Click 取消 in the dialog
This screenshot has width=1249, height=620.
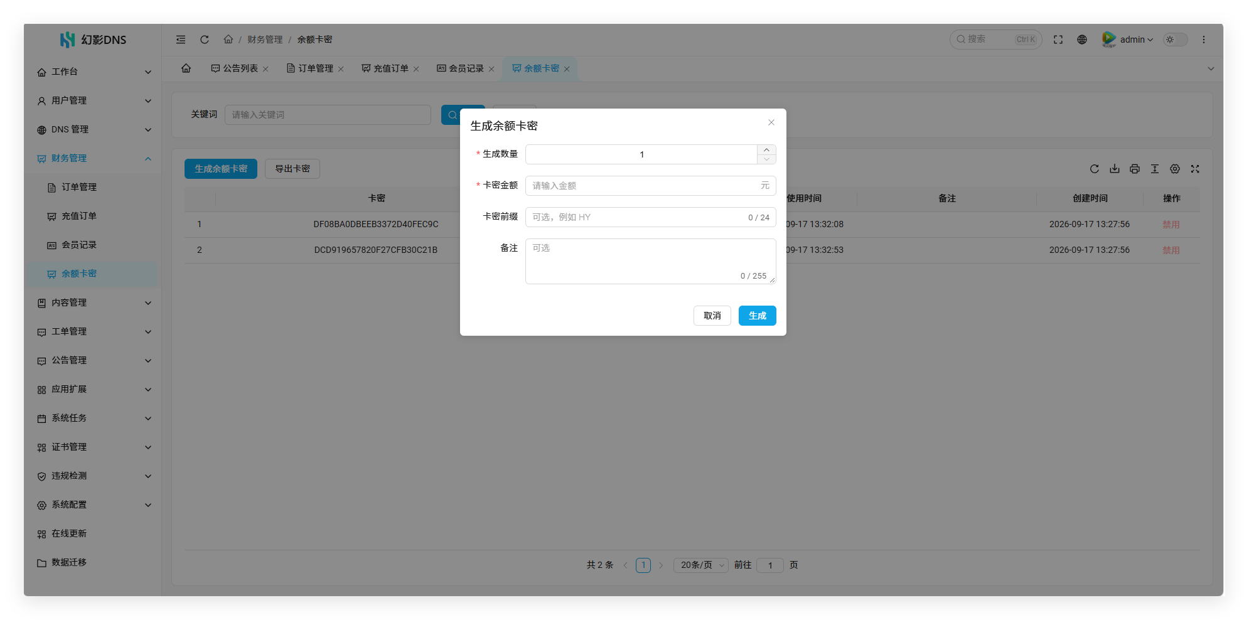coord(712,316)
